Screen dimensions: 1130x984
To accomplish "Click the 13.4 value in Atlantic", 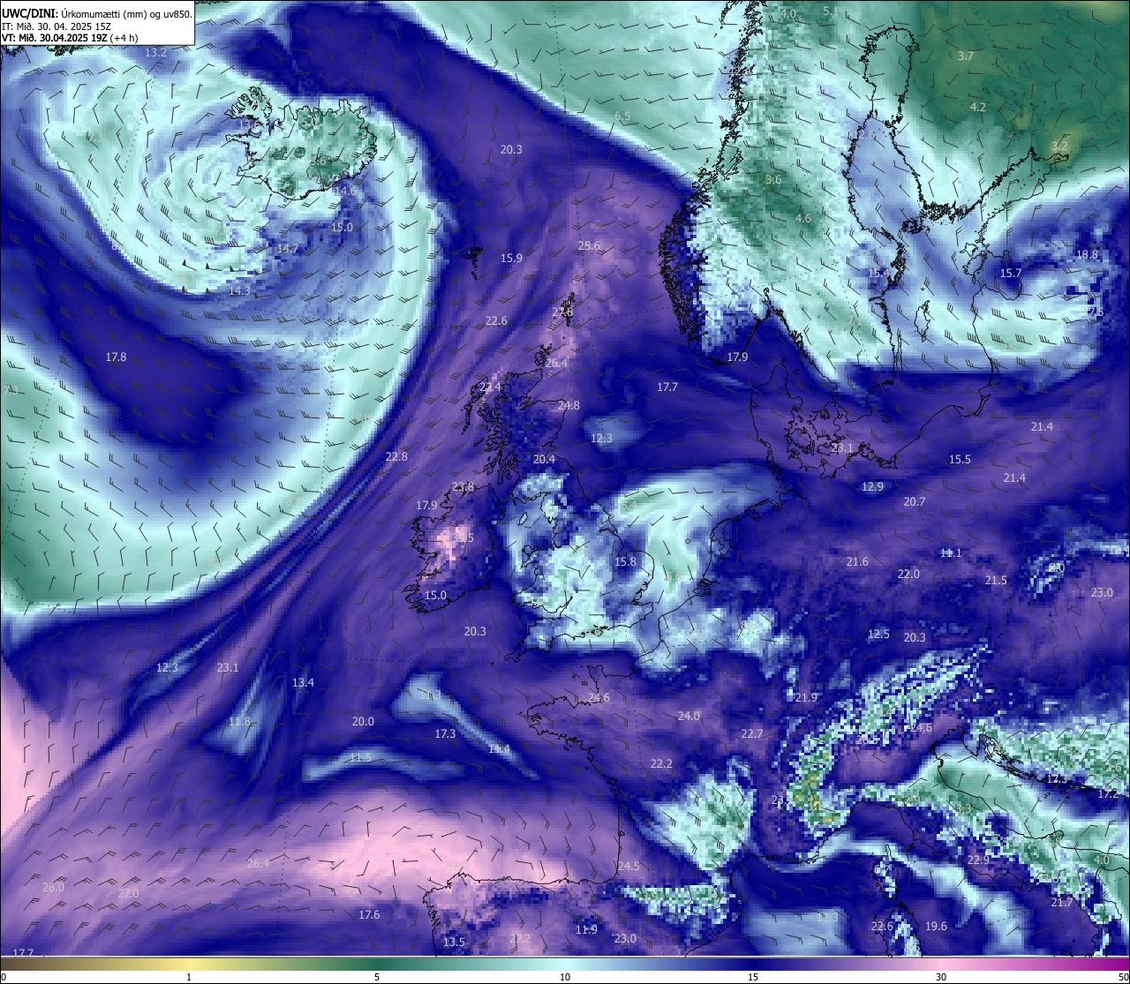I will click(303, 683).
